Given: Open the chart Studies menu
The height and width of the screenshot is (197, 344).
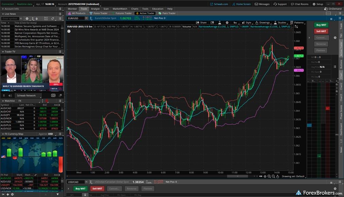Looking at the screenshot, I should [x=280, y=22].
